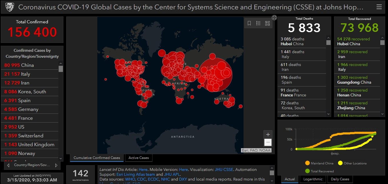This screenshot has width=388, height=184.
Task: Open Esri Living Atlas team link
Action: click(136, 174)
